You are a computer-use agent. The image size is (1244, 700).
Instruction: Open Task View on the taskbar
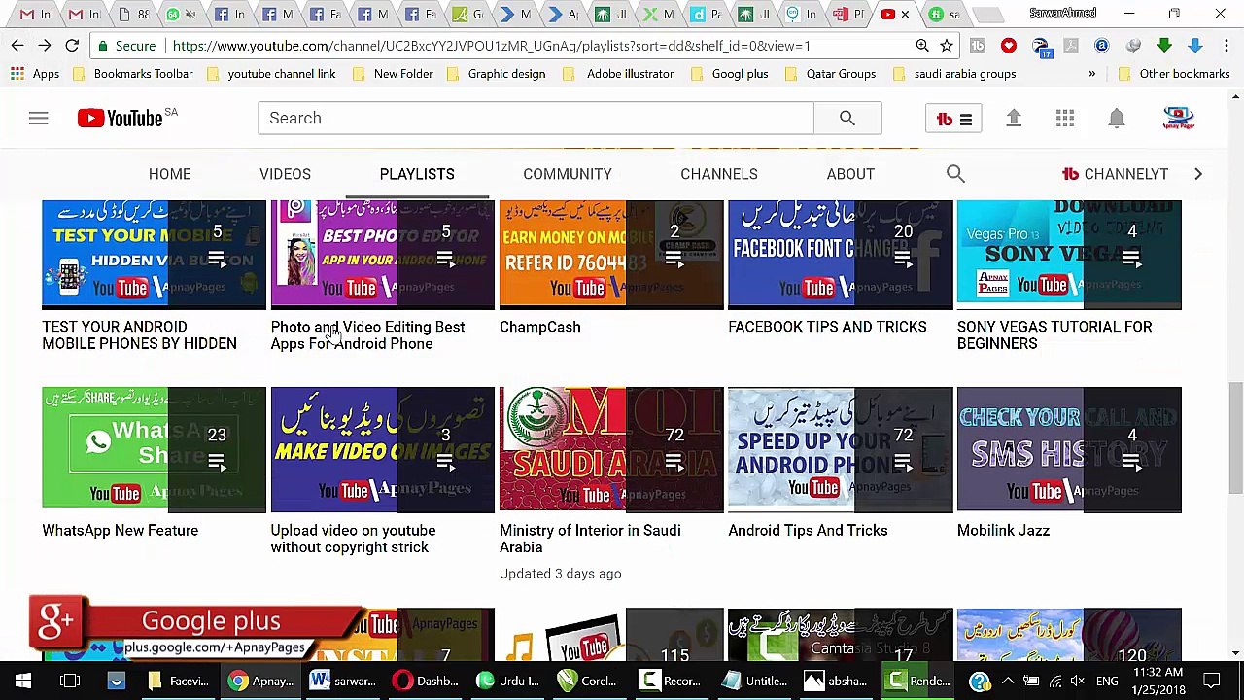(70, 682)
